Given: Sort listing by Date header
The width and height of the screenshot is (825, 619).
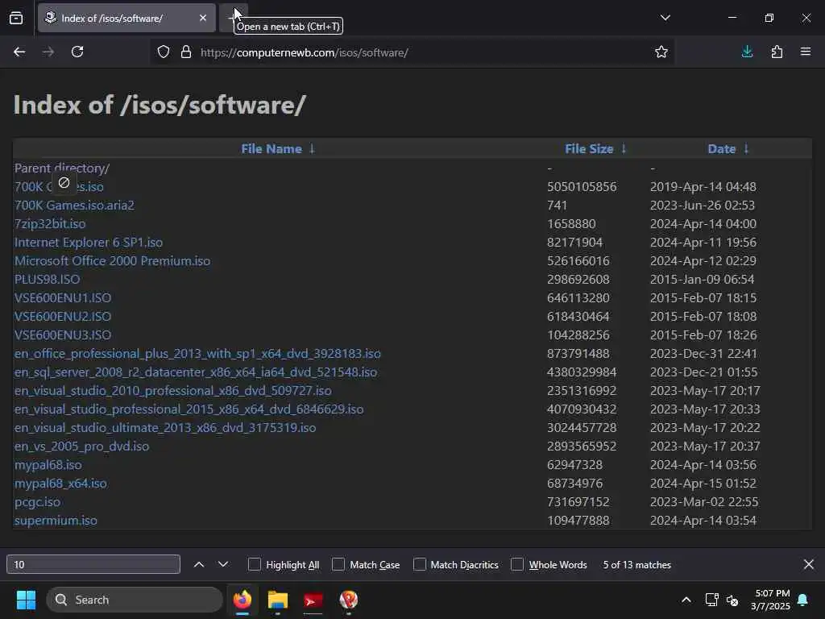Looking at the screenshot, I should coord(721,149).
